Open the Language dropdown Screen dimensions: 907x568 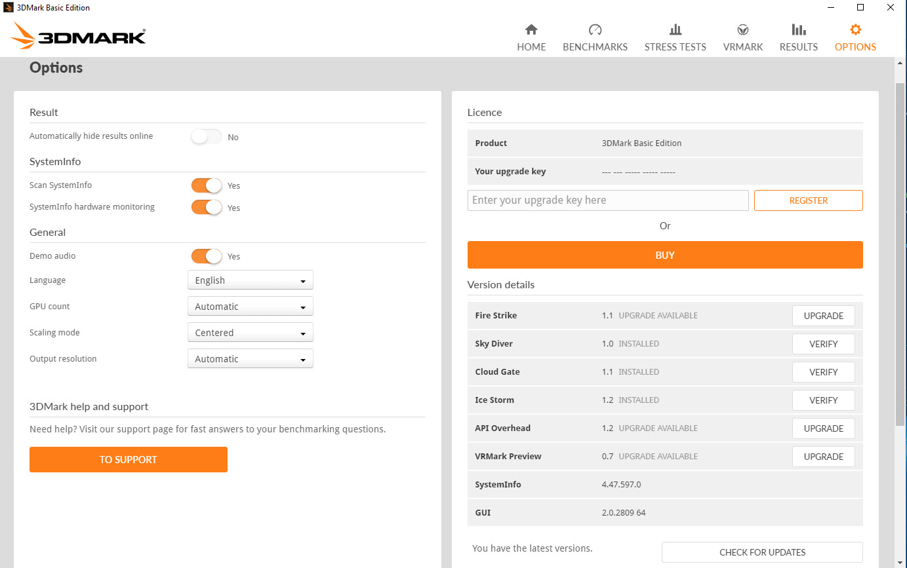[x=251, y=280]
